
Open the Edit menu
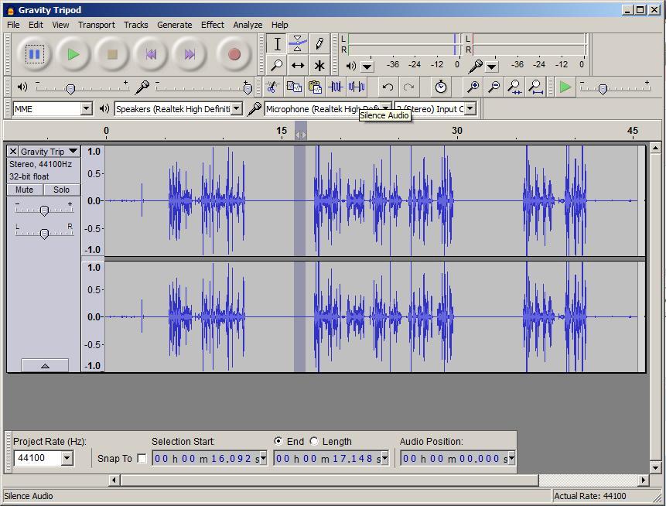coord(36,25)
